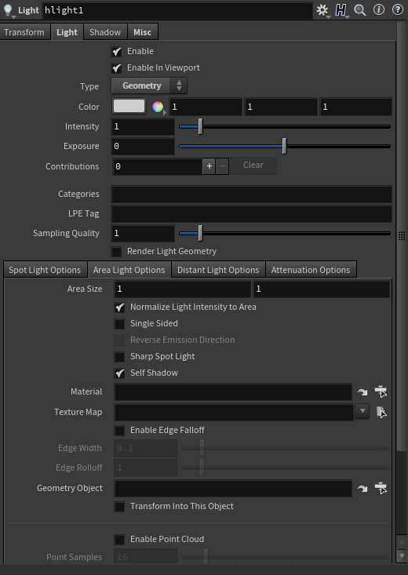Click the Texture Map path field

pyautogui.click(x=234, y=412)
